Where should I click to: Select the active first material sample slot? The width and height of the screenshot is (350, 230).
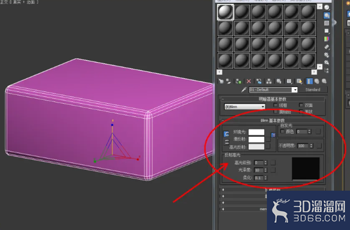tap(225, 12)
